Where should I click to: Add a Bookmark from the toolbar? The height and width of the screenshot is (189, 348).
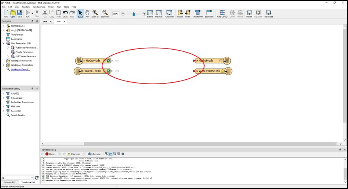[x=209, y=13]
